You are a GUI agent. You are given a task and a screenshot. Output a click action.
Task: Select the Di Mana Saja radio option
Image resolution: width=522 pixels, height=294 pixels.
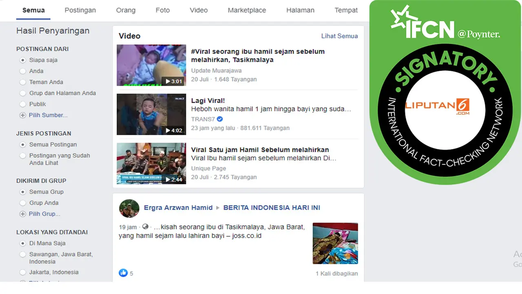point(23,243)
